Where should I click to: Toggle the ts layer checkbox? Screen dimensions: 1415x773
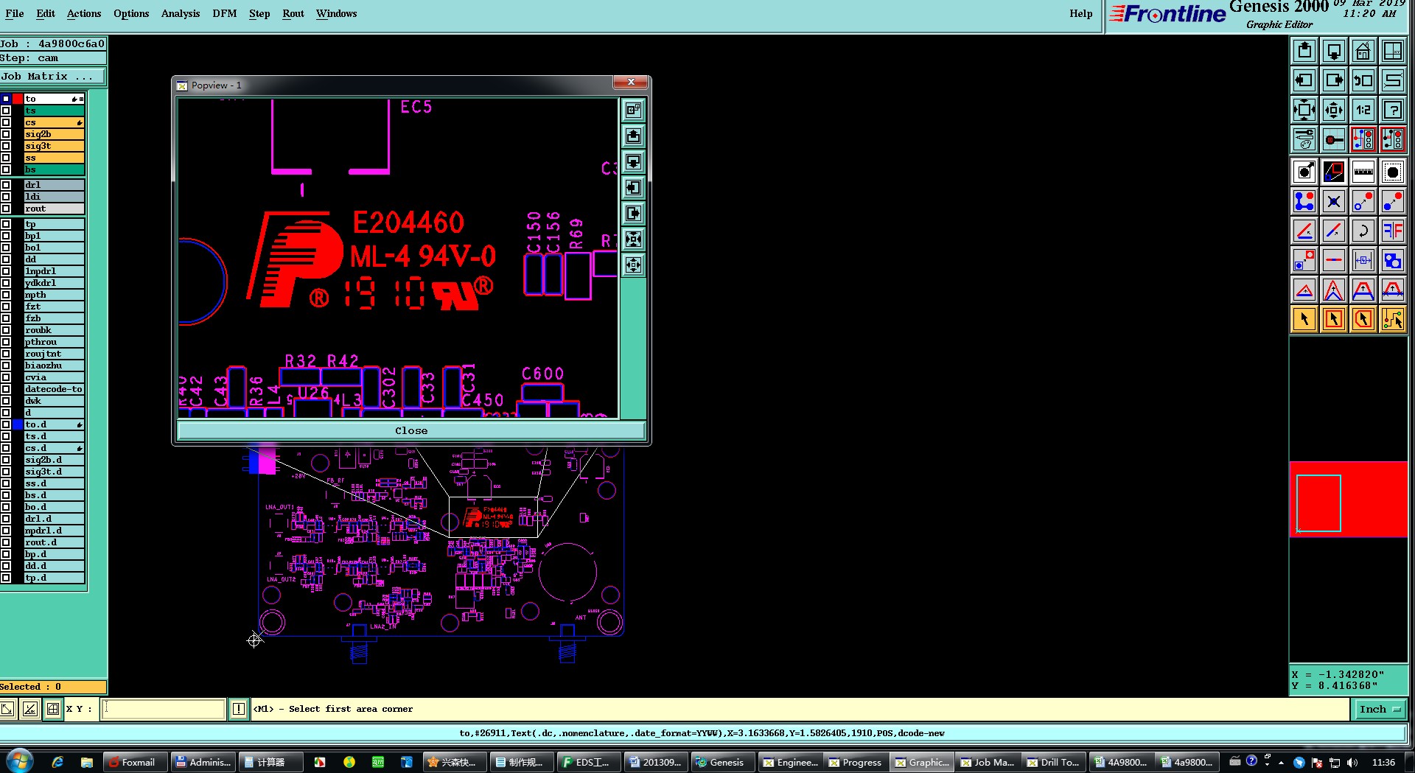pyautogui.click(x=6, y=111)
